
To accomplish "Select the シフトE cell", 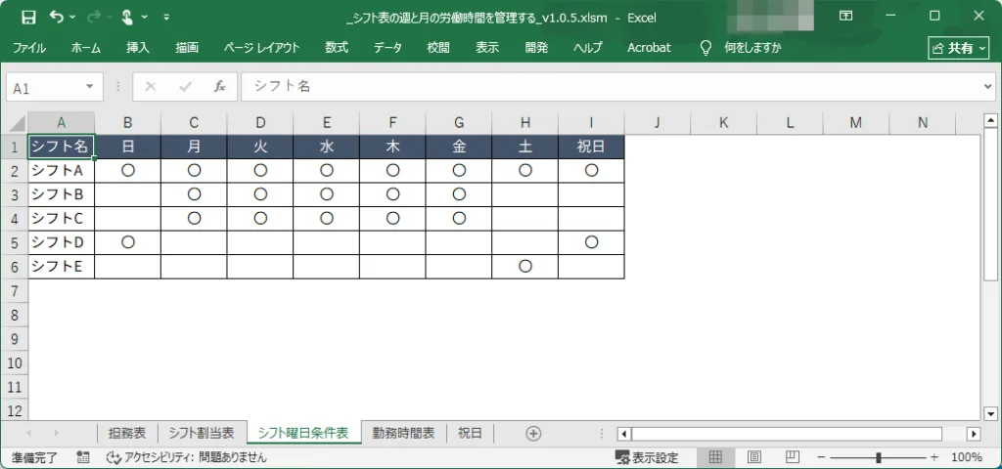I will click(62, 267).
